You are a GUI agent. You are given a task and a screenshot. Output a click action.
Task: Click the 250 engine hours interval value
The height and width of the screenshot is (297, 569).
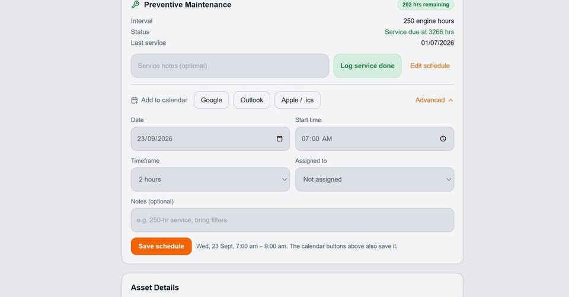pos(429,21)
